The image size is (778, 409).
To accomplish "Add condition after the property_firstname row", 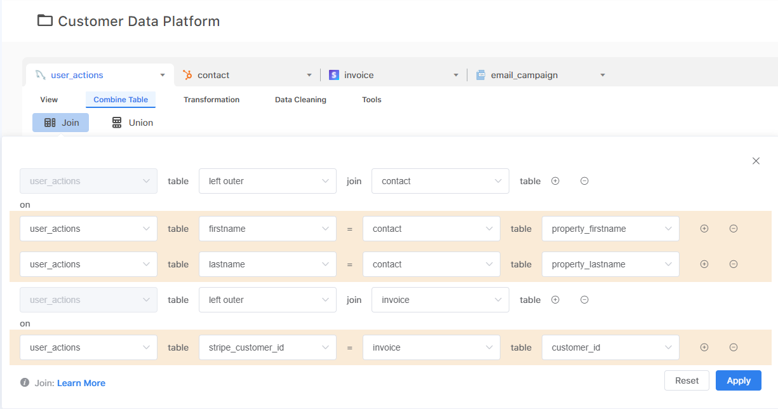I will (x=704, y=229).
